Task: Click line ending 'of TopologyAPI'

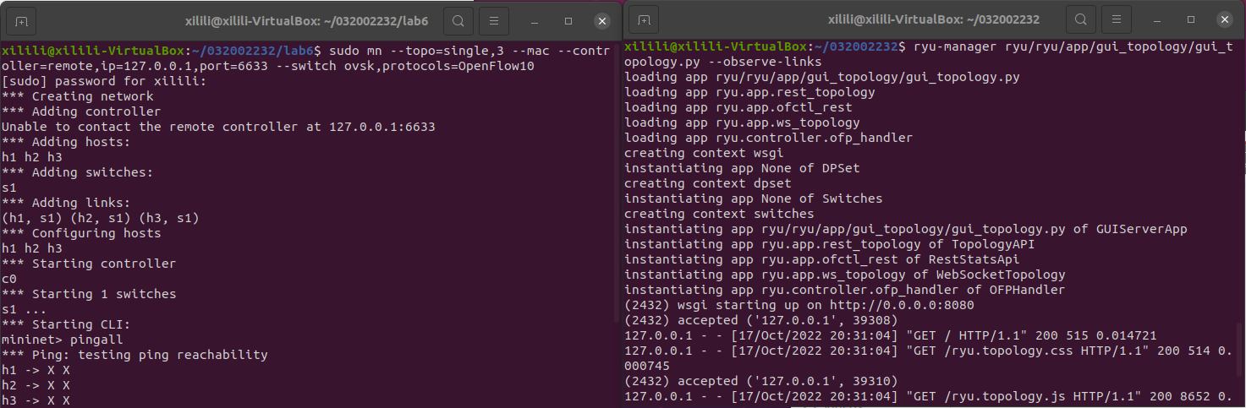Action: [830, 244]
